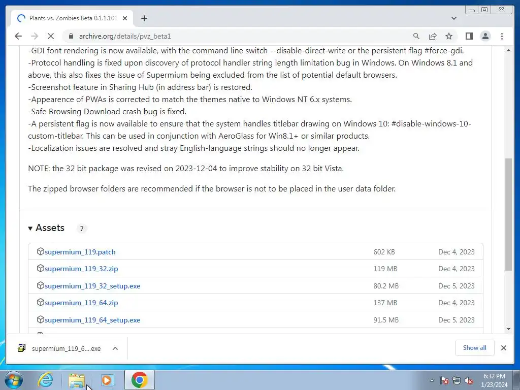520x390 pixels.
Task: Expand download item options chevron
Action: pos(115,348)
